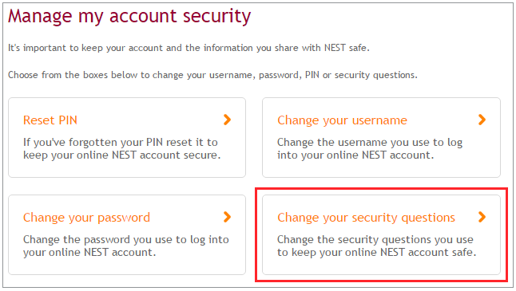Open the Reset PIN heading link
516x291 pixels.
click(50, 120)
